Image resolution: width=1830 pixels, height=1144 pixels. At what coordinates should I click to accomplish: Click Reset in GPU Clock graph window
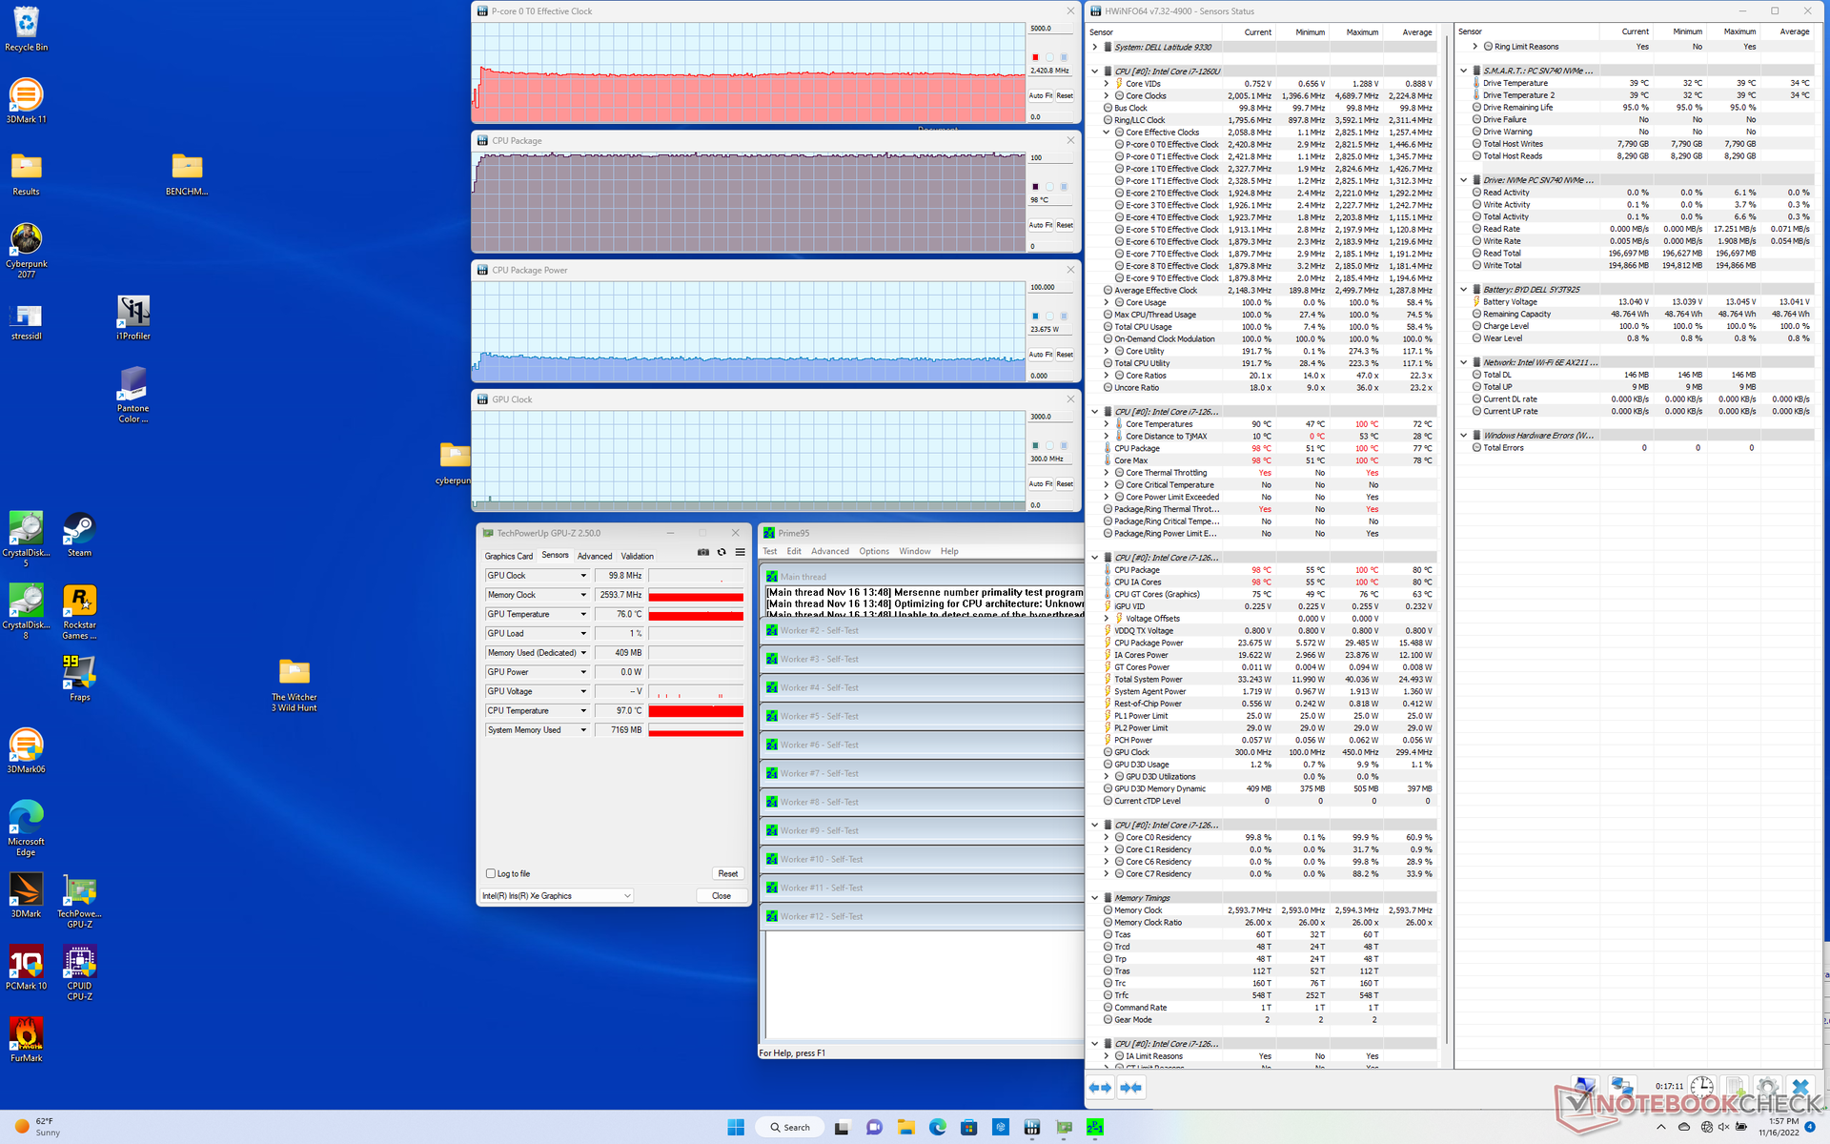tap(1065, 484)
